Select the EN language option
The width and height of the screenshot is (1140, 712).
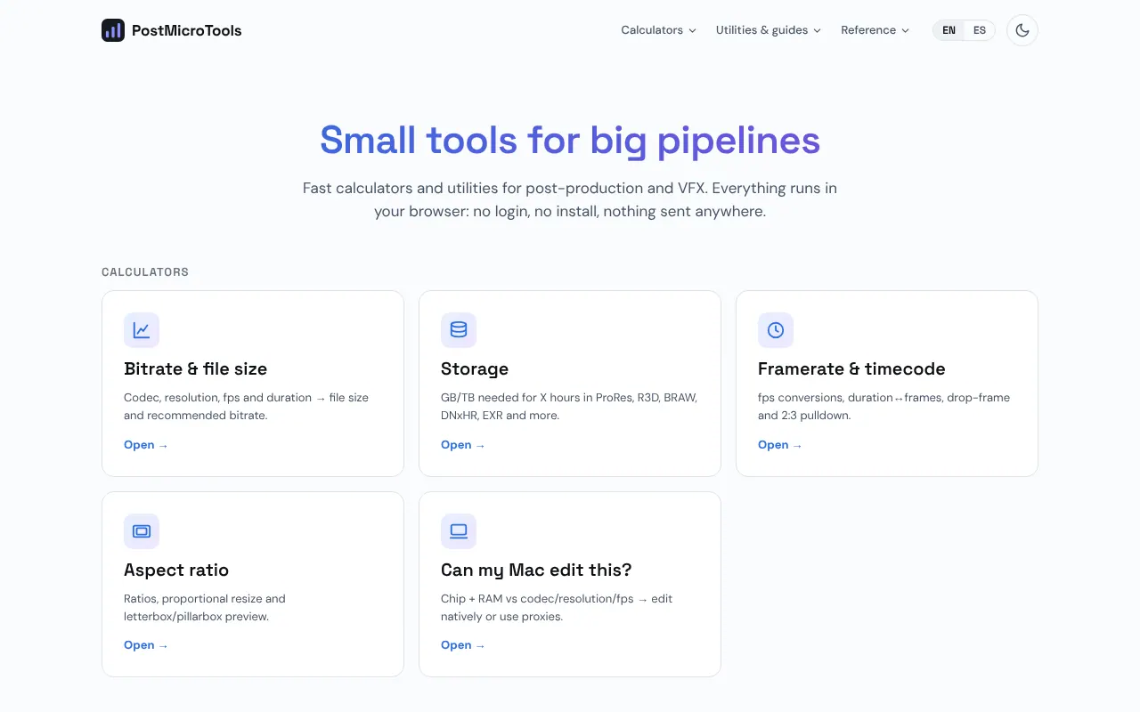(949, 30)
